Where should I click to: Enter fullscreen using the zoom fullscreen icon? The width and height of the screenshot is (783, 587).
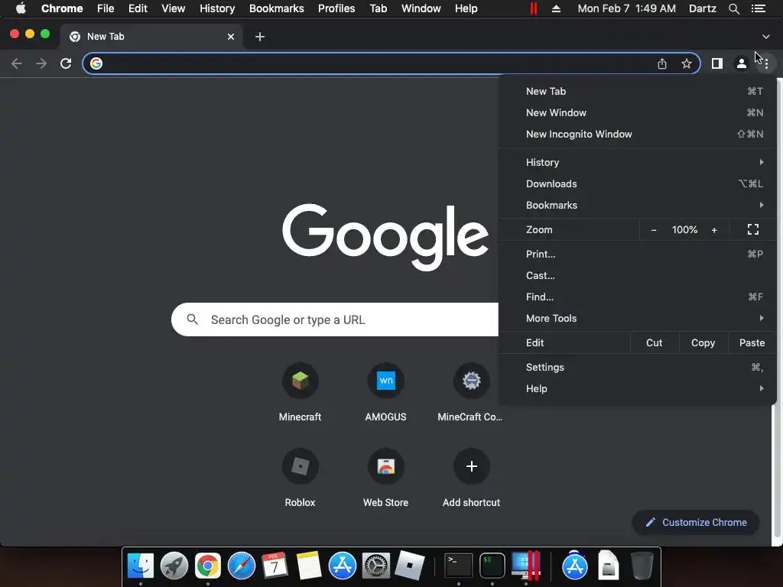[753, 229]
